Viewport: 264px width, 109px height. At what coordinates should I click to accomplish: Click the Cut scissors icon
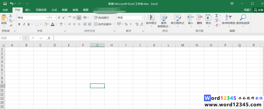coord(10,16)
